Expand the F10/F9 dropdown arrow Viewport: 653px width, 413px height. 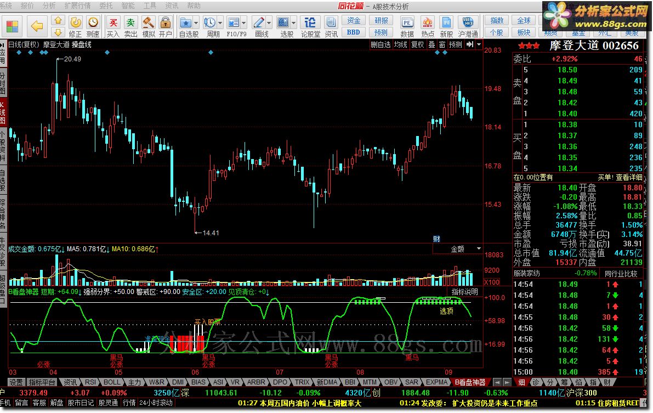tap(243, 22)
